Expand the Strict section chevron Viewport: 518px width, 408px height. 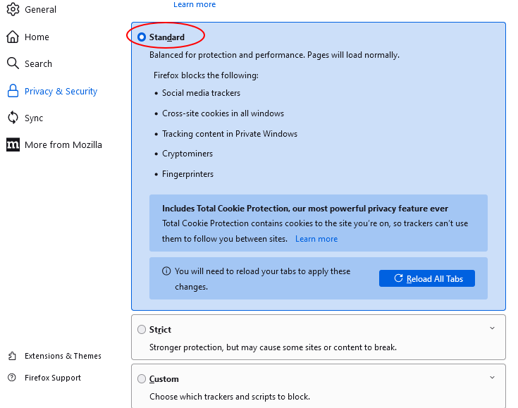(x=492, y=328)
